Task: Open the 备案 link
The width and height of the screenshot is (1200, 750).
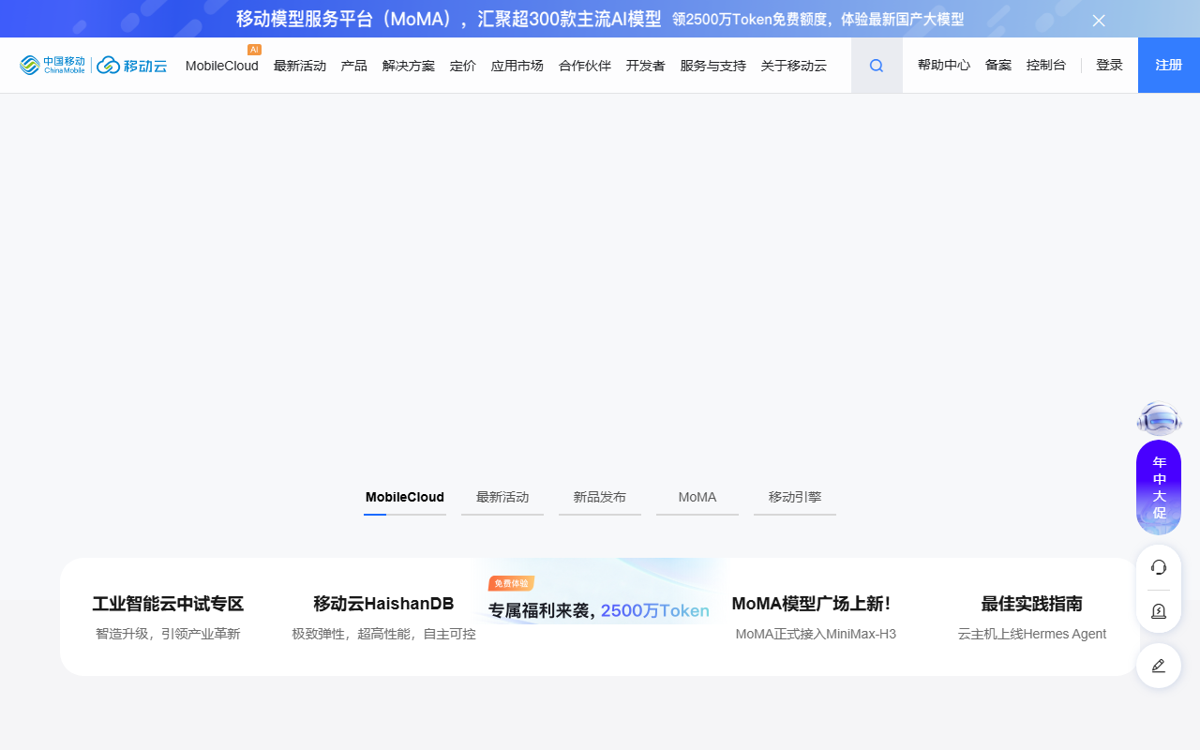Action: pyautogui.click(x=998, y=66)
